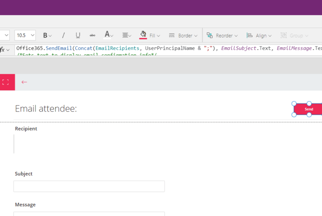
Task: Click 'EmailRecipients' in the formula
Action: (x=117, y=48)
